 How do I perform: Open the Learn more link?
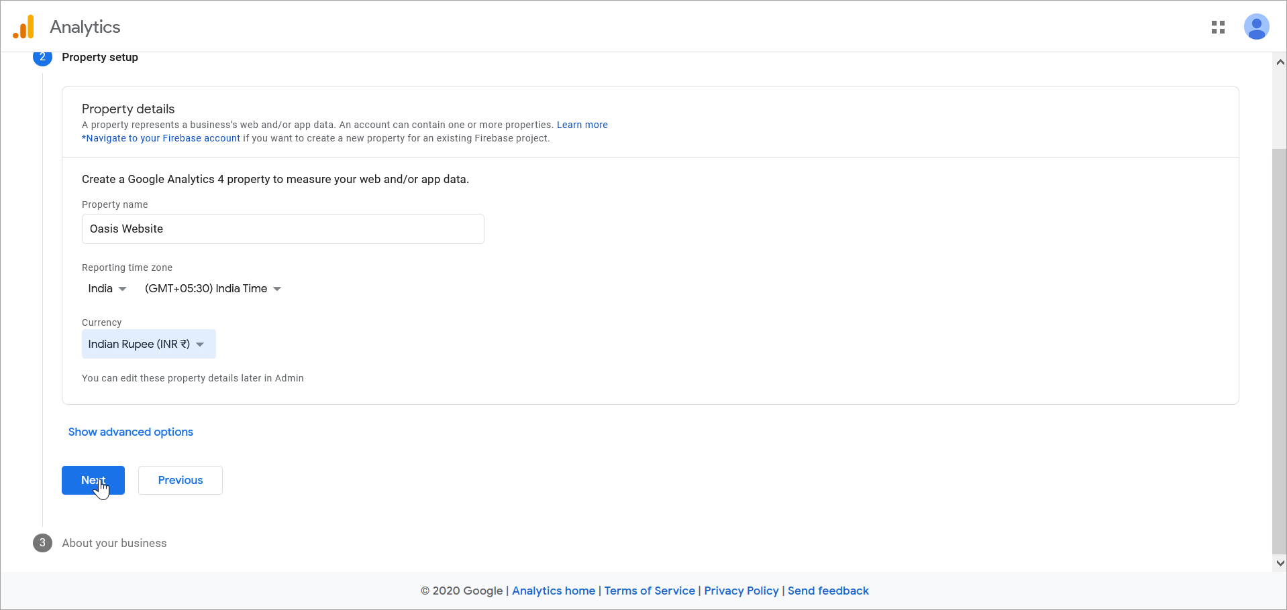tap(582, 125)
